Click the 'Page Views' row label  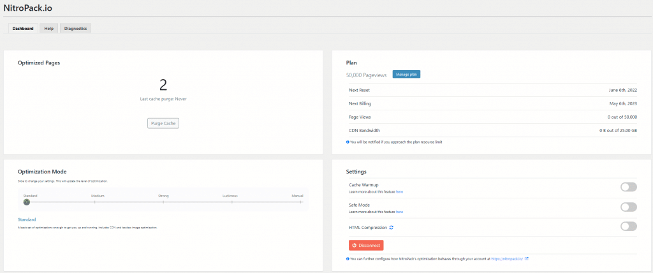pyautogui.click(x=359, y=117)
